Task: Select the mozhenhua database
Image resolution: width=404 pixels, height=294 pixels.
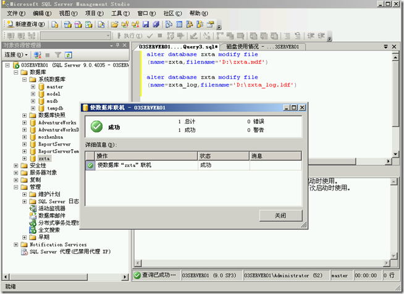Action: coord(51,137)
